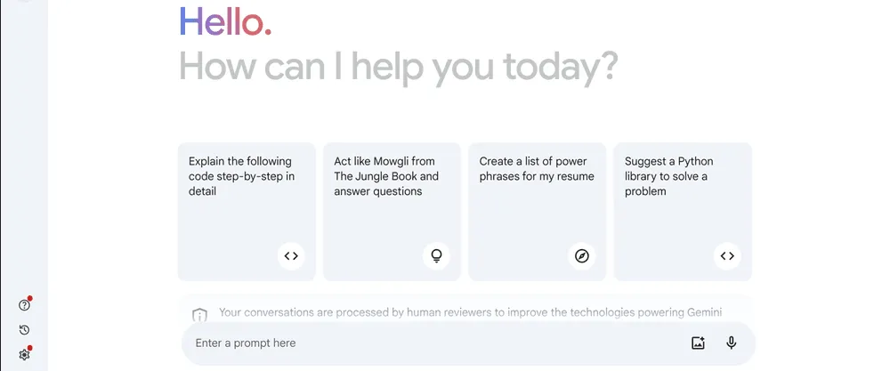Click code icon on Python library card
Image resolution: width=882 pixels, height=371 pixels.
(x=727, y=256)
